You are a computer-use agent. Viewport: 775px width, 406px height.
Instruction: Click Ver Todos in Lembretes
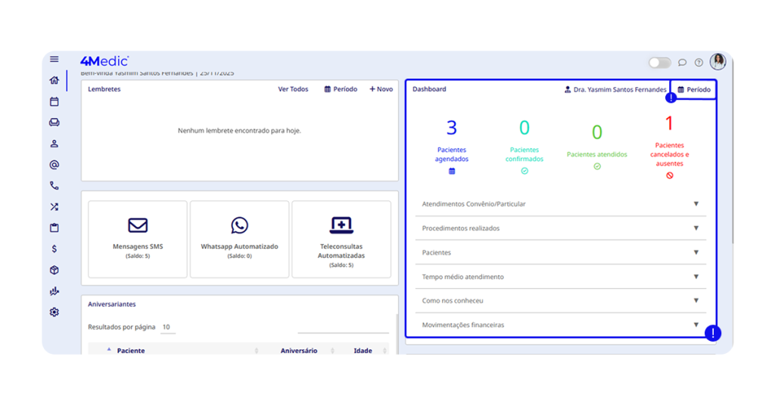pyautogui.click(x=293, y=89)
